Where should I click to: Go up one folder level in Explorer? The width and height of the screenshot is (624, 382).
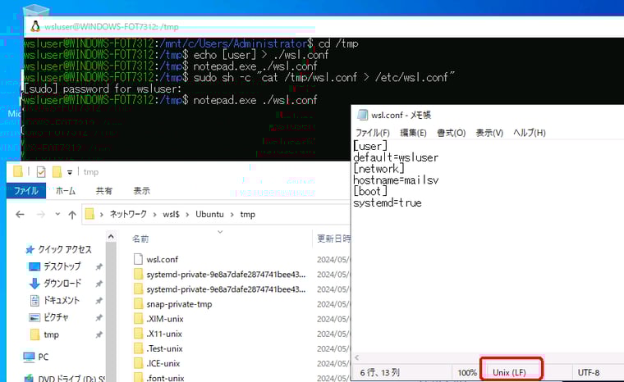pos(72,215)
